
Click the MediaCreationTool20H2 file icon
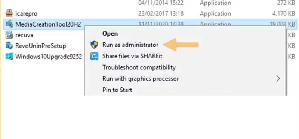pos(9,24)
